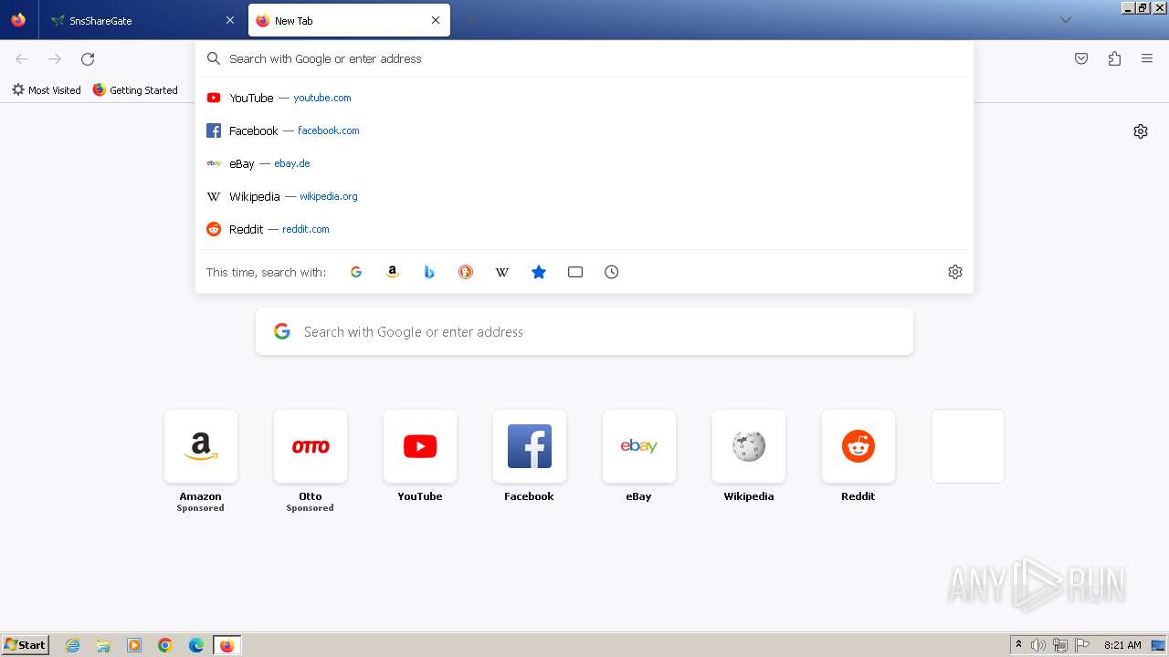The height and width of the screenshot is (657, 1169).
Task: Save page to Pocket
Action: pyautogui.click(x=1081, y=58)
